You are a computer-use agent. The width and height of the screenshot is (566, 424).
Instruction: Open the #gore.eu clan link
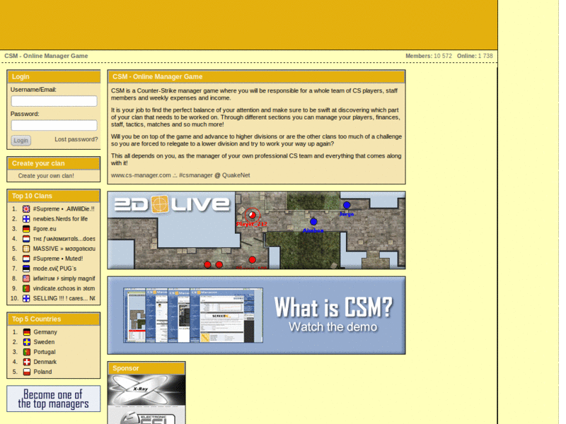click(45, 228)
